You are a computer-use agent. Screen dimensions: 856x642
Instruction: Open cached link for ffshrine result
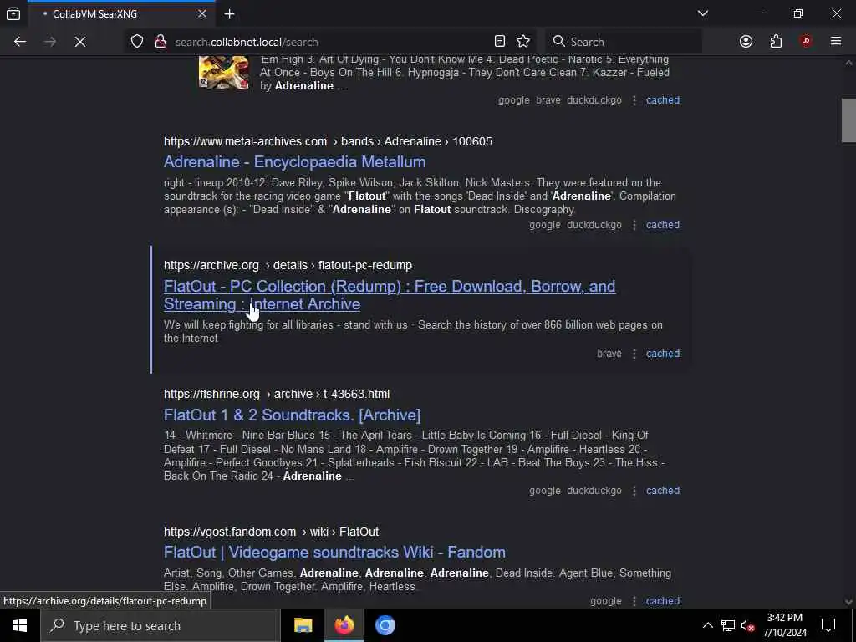[663, 490]
